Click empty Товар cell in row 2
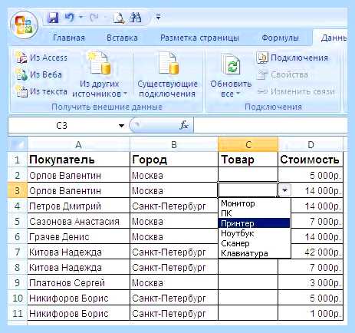 click(x=248, y=175)
